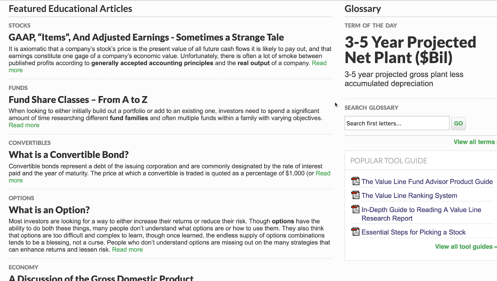
Task: Click PDF icon beside Fund Advisor Product Guide
Action: tap(355, 181)
